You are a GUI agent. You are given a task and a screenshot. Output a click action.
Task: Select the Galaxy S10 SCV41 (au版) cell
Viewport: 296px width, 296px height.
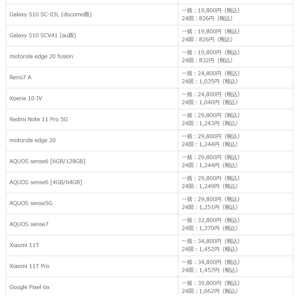coord(43,35)
